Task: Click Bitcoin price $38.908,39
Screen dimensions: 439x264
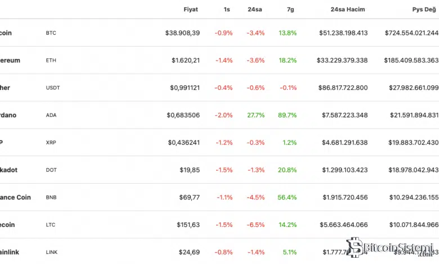Action: [x=182, y=33]
